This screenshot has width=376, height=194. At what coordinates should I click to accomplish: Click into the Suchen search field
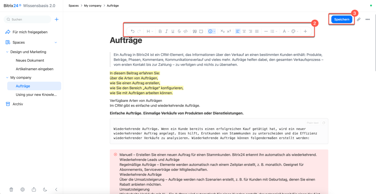pos(27,19)
